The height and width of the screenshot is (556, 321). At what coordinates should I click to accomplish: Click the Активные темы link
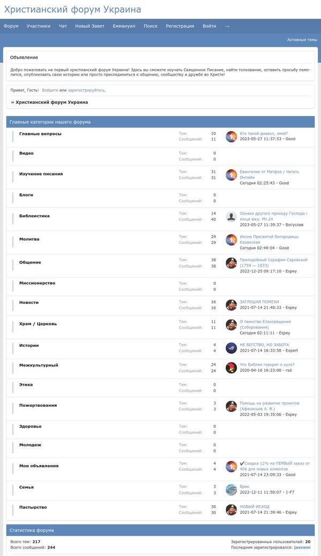[x=302, y=40]
